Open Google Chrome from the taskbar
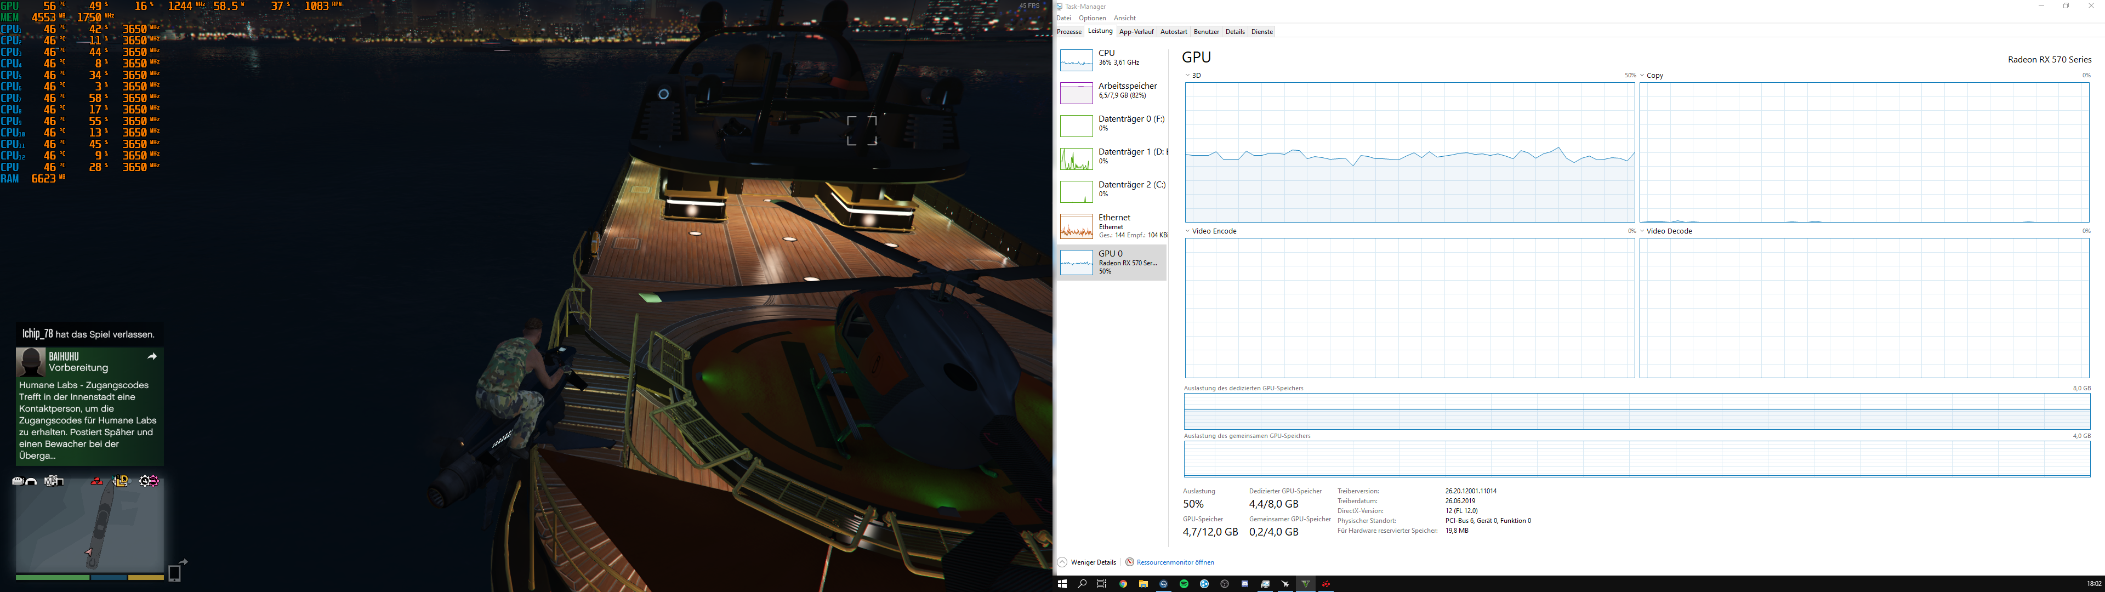The image size is (2105, 592). pos(1123,584)
